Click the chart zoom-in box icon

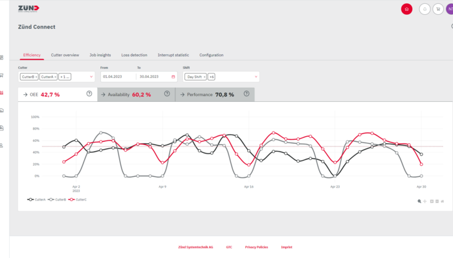(x=432, y=201)
